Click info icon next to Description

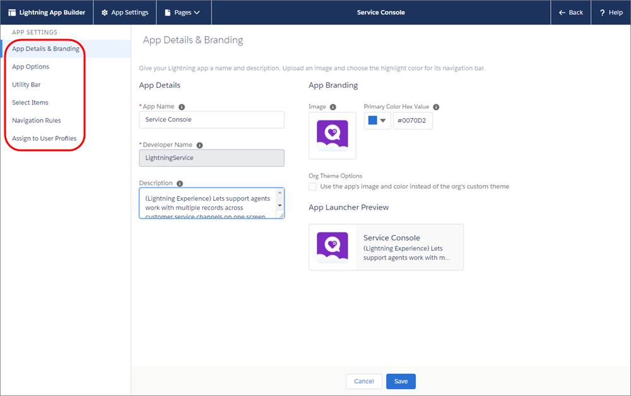coord(180,184)
